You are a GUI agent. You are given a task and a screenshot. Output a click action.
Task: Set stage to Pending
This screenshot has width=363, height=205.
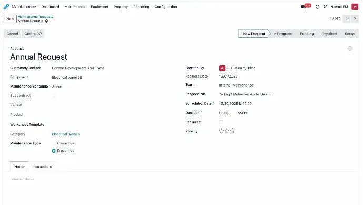307,34
